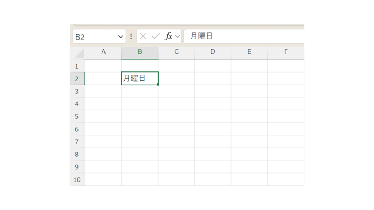The height and width of the screenshot is (210, 374).
Task: Click the Cancel (X) icon in formula bar
Action: click(143, 36)
